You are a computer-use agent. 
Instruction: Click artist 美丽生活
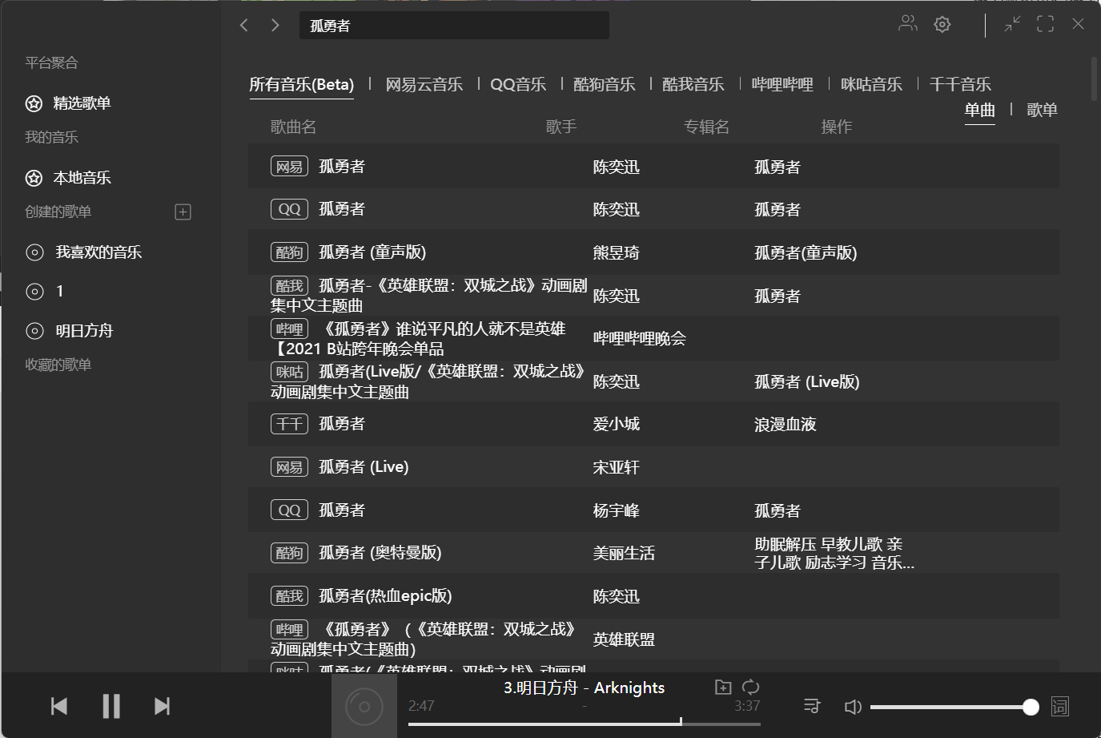[624, 554]
